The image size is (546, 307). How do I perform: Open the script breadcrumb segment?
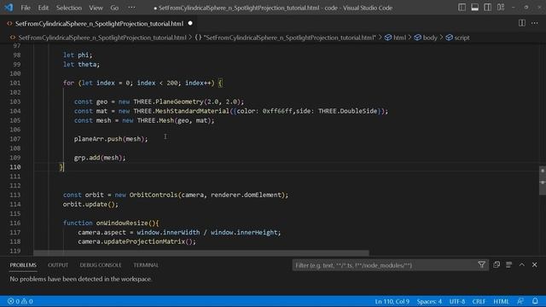pyautogui.click(x=462, y=38)
